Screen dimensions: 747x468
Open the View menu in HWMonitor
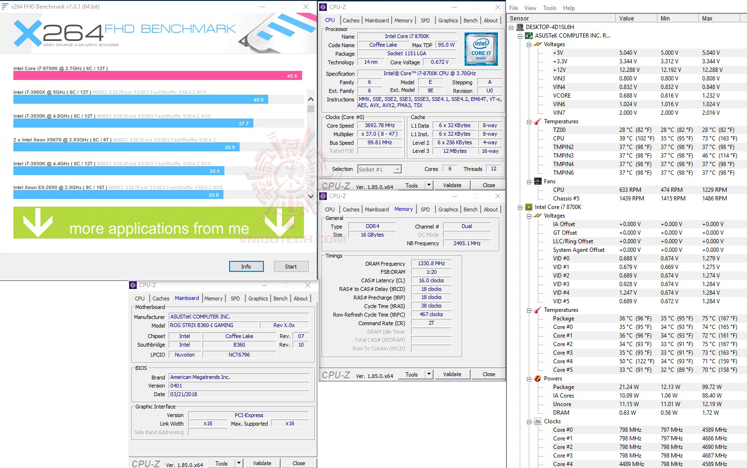click(530, 8)
